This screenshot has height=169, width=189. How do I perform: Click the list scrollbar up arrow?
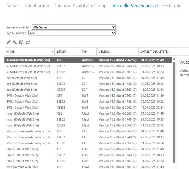[174, 59]
